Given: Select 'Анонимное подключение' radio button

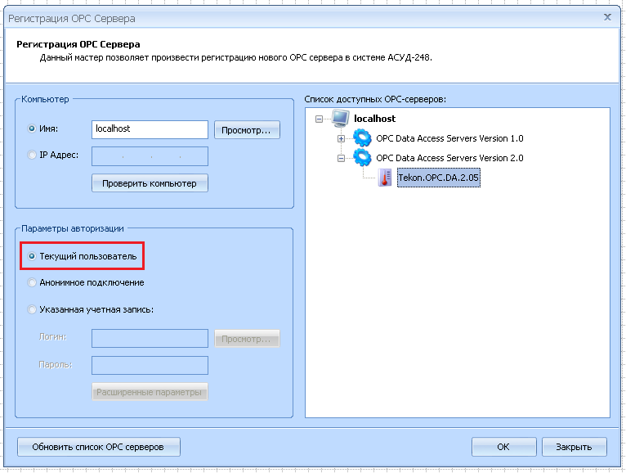Looking at the screenshot, I should click(32, 282).
